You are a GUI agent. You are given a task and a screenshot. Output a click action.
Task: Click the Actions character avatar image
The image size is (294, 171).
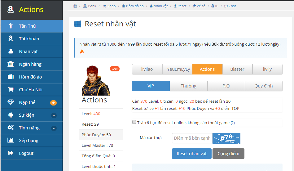tap(96, 80)
